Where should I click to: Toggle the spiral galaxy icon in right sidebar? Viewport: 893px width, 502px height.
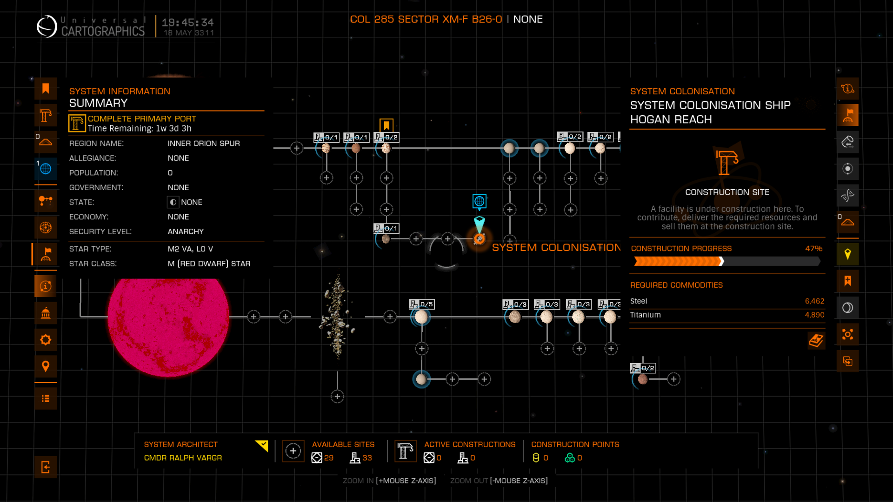pyautogui.click(x=847, y=195)
